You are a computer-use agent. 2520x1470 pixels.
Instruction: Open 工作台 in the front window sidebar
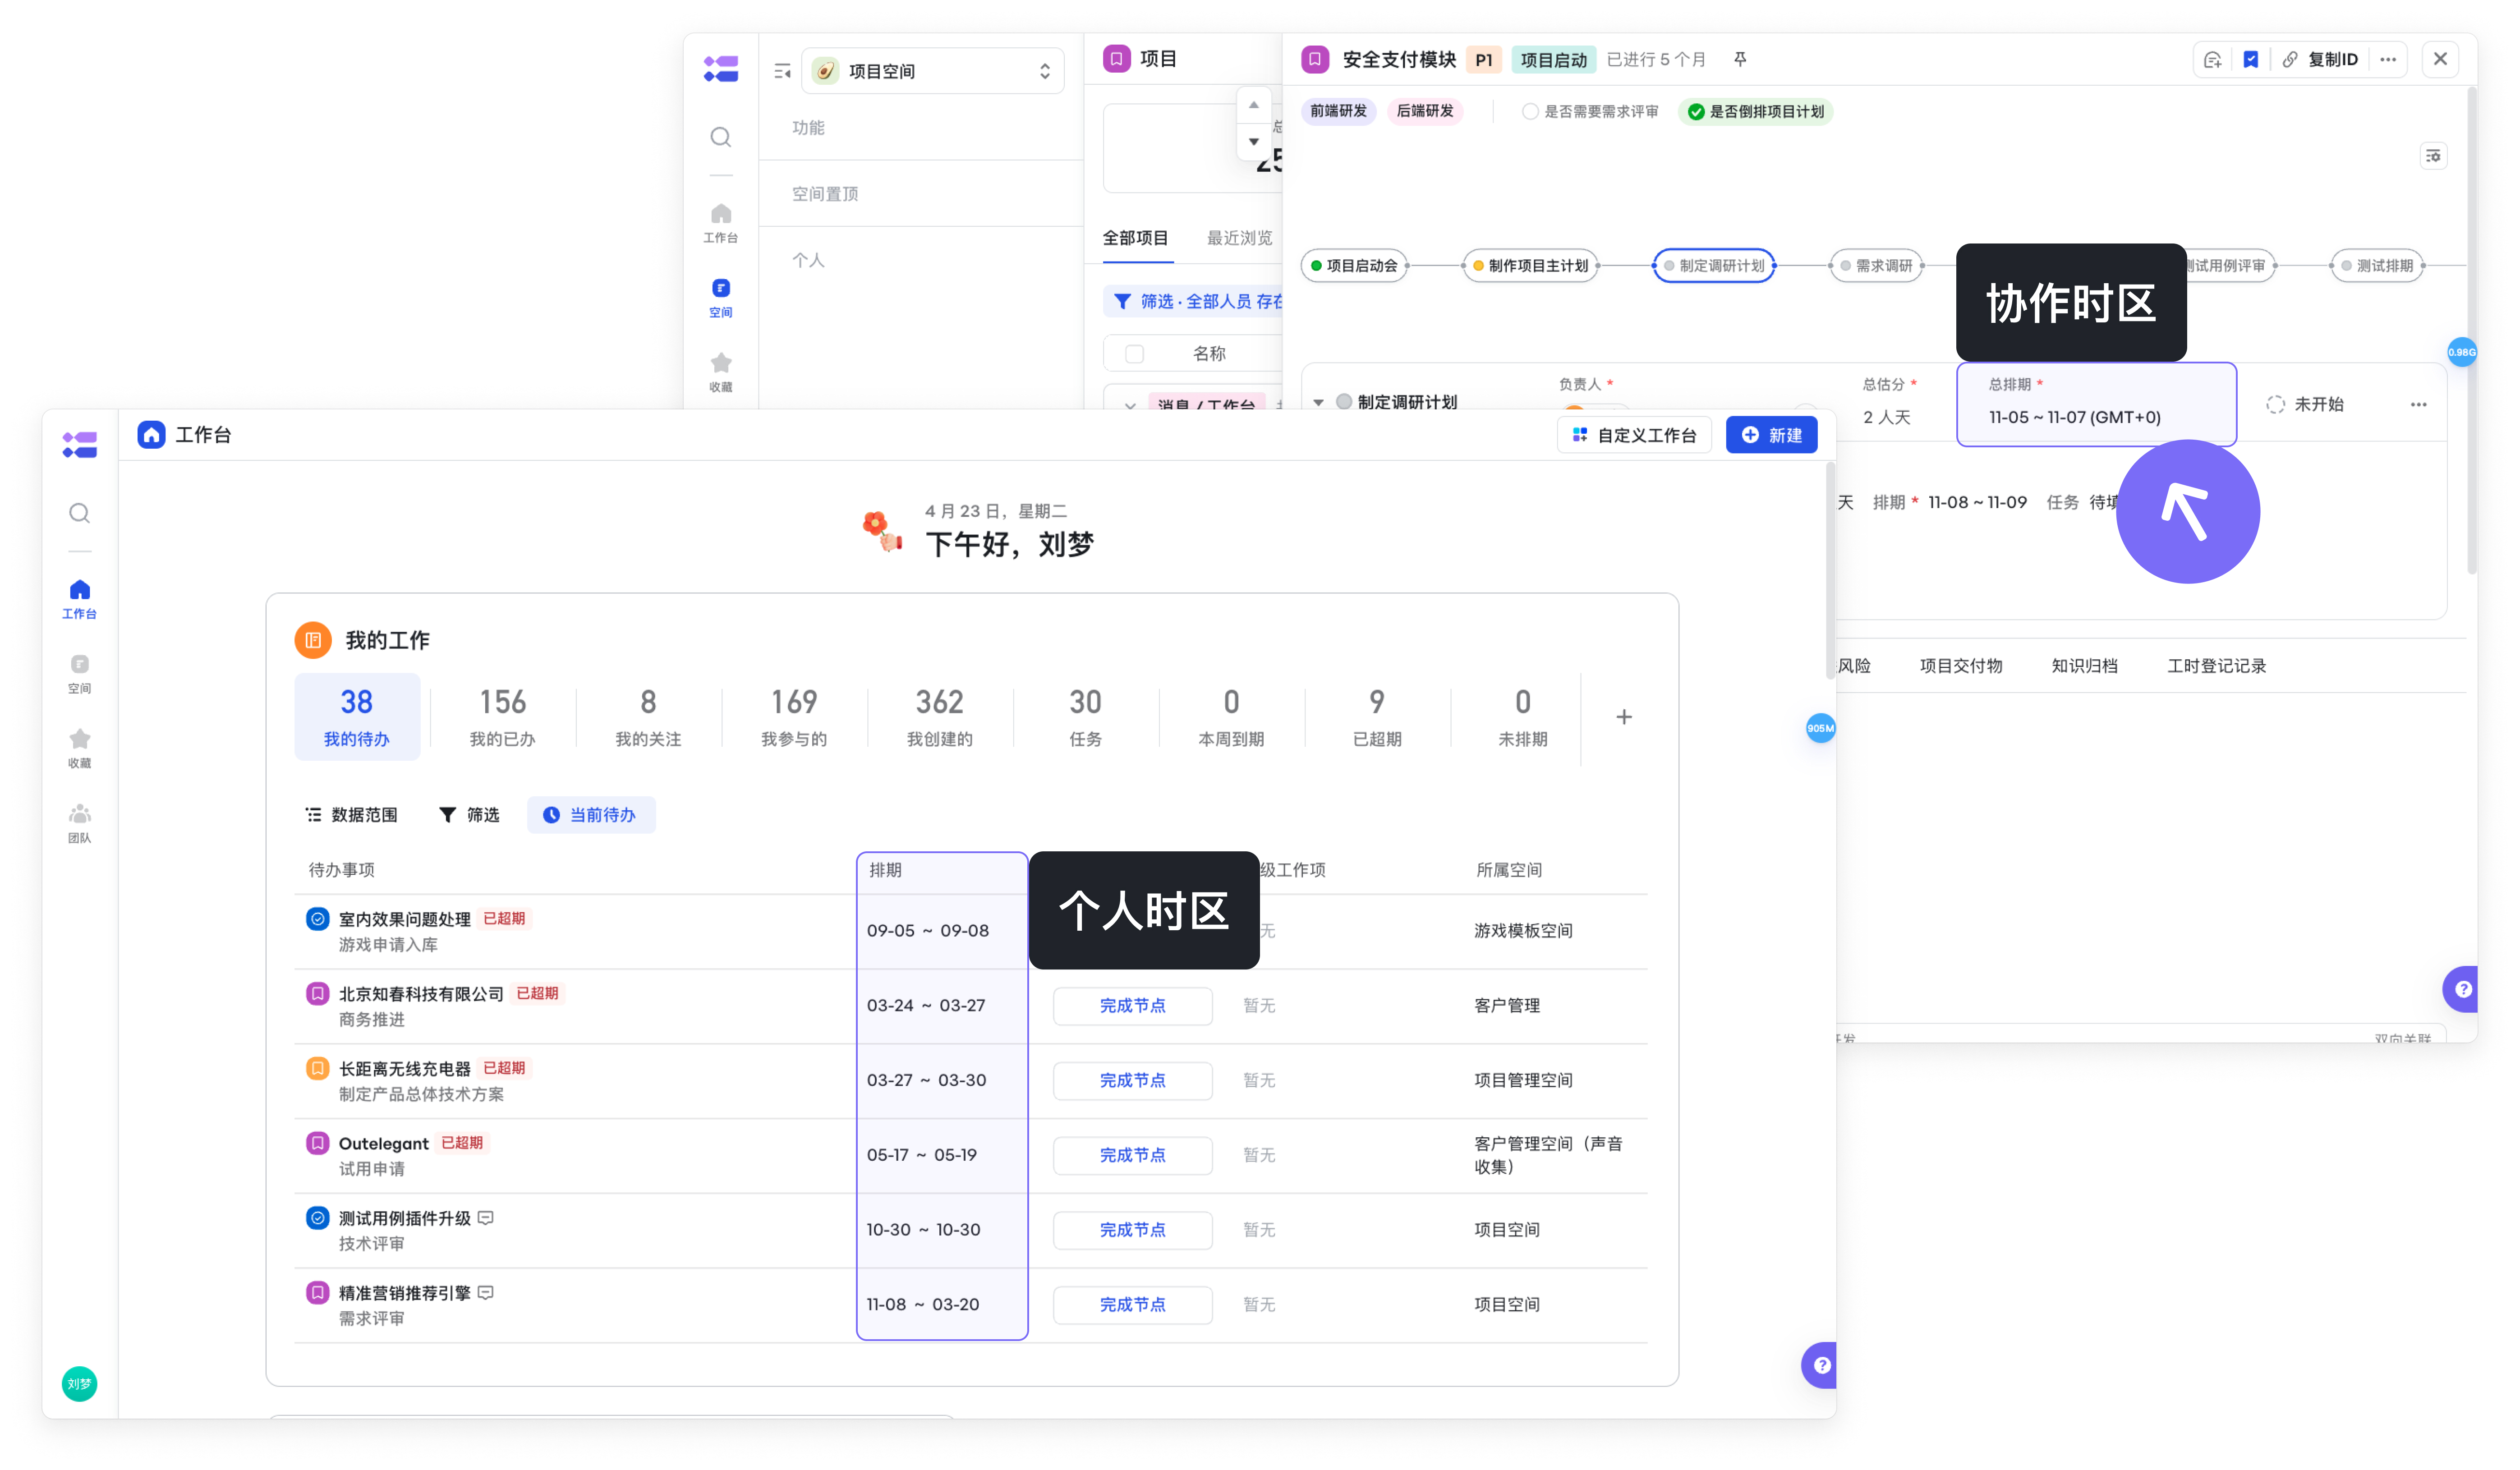pos(79,599)
